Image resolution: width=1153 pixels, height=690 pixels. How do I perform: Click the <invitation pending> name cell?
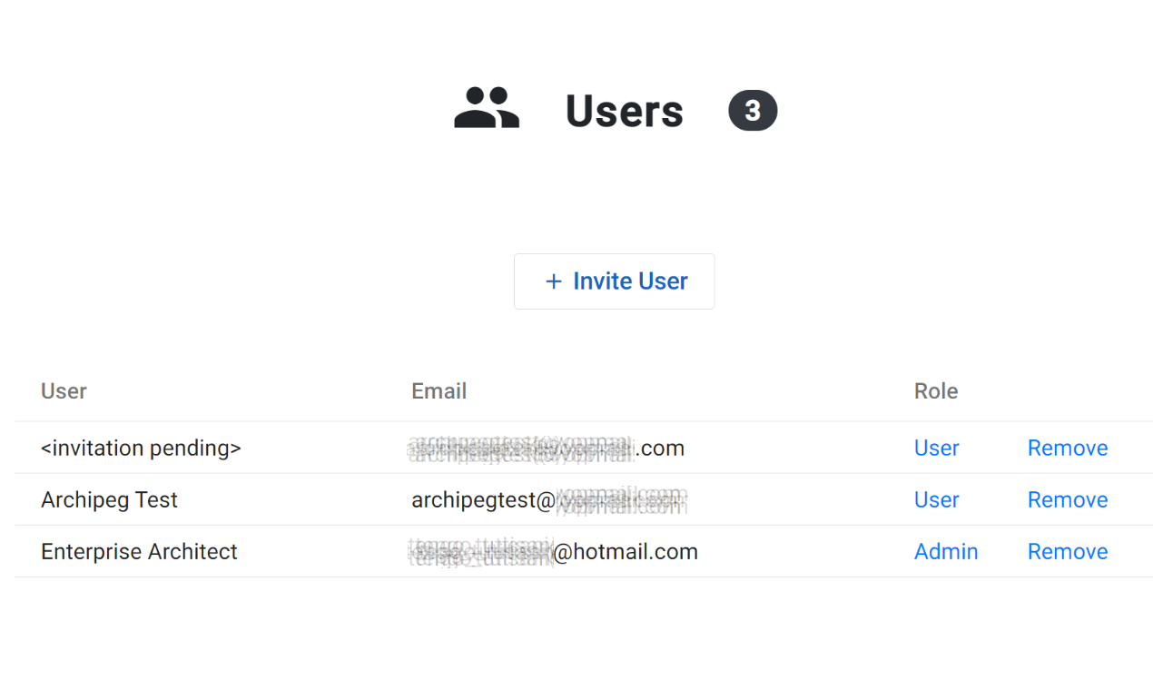click(141, 448)
